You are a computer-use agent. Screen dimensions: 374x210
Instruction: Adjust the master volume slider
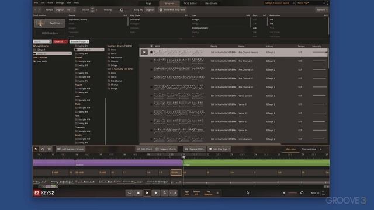click(x=296, y=193)
